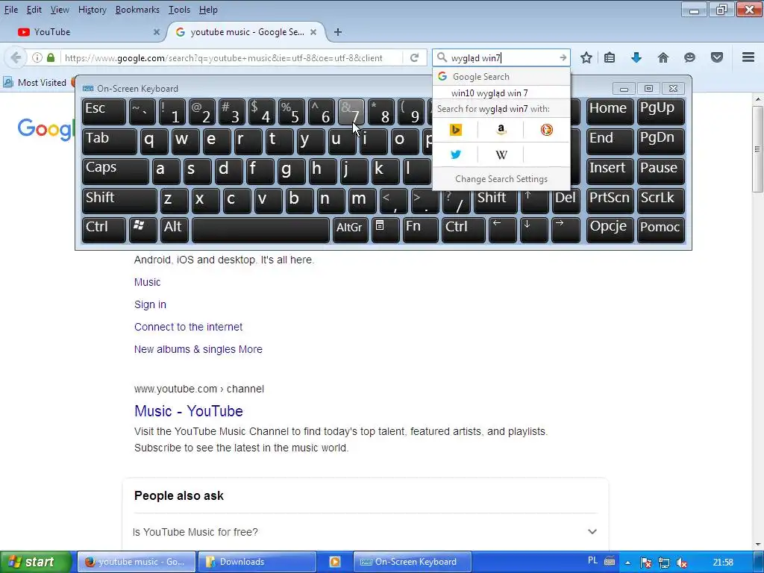This screenshot has width=764, height=573.
Task: Submit search with the go arrow
Action: coord(563,58)
